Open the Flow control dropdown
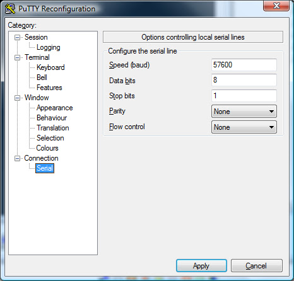The image size is (294, 281). click(x=244, y=127)
